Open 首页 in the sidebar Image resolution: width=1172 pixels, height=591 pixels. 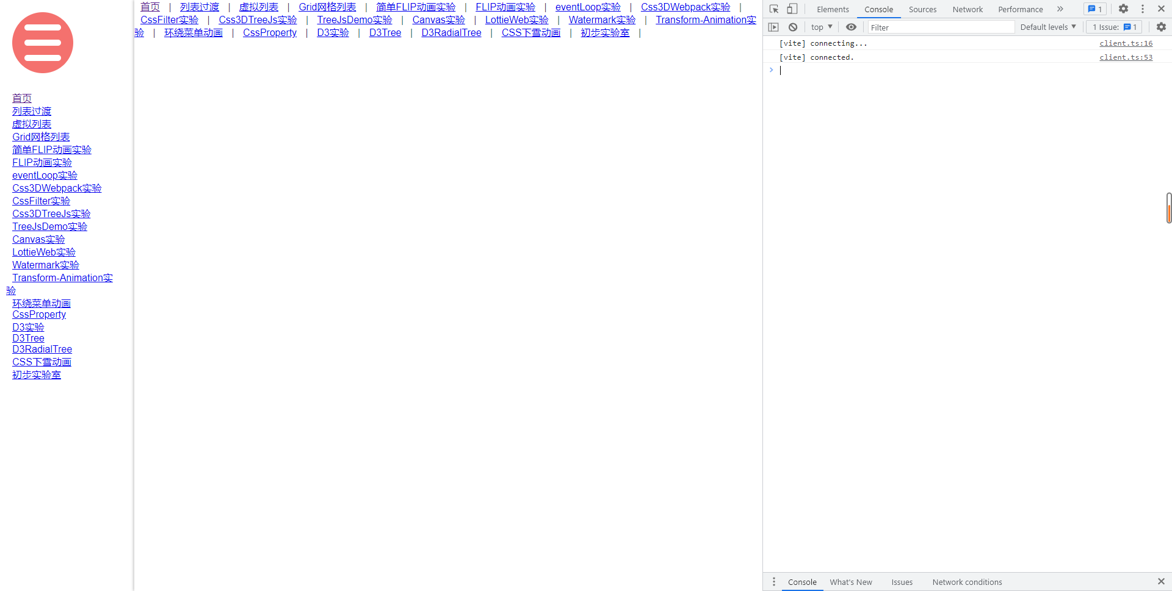coord(22,98)
